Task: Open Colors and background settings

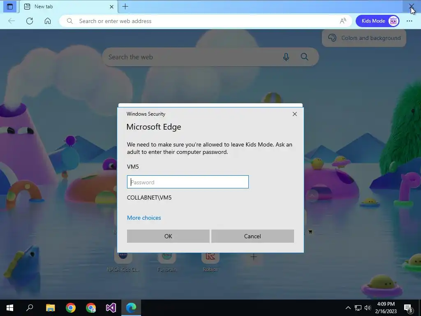Action: click(364, 38)
